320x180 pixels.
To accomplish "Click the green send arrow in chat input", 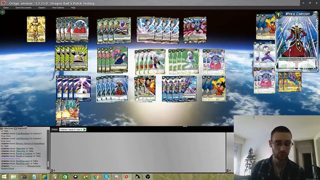I will tap(84, 129).
